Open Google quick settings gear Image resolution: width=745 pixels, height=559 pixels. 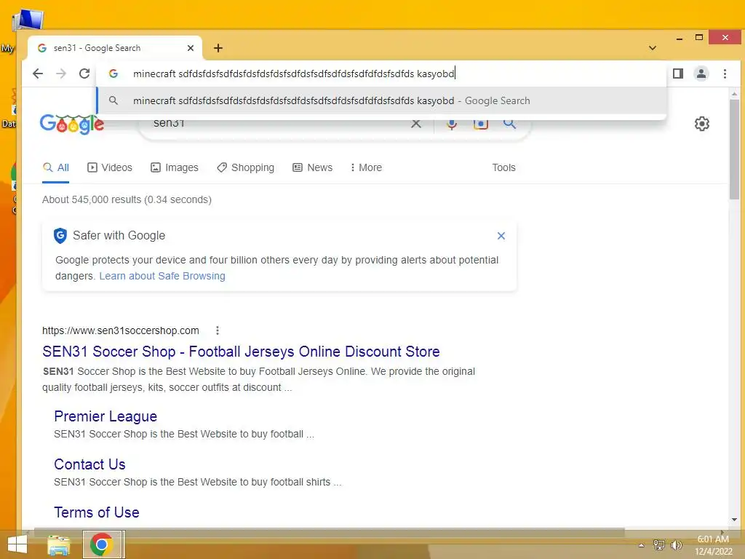pos(702,124)
